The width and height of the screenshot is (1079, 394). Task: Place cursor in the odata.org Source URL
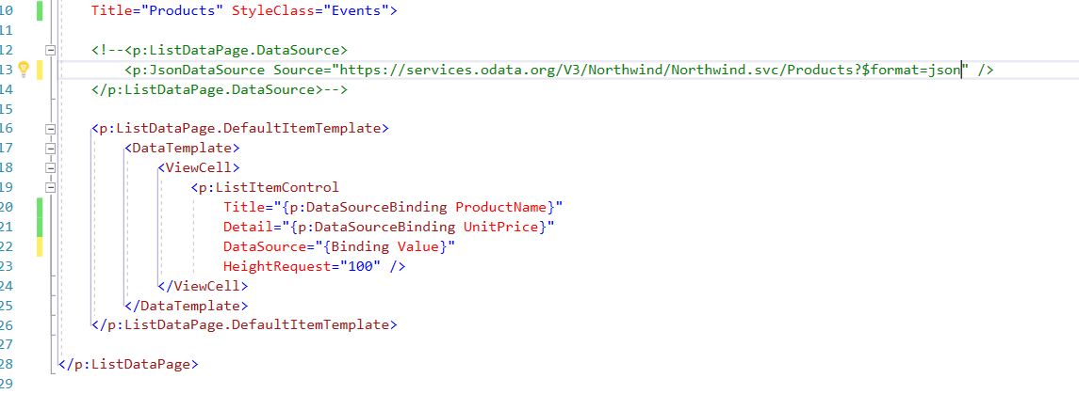[x=650, y=70]
